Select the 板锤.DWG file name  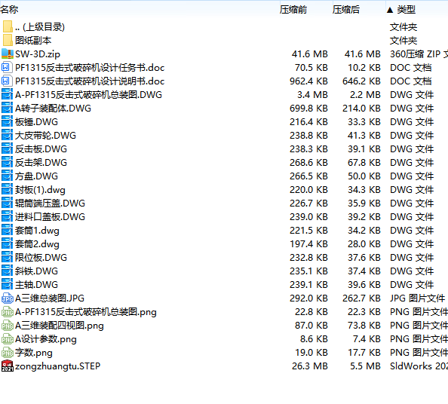(x=36, y=121)
